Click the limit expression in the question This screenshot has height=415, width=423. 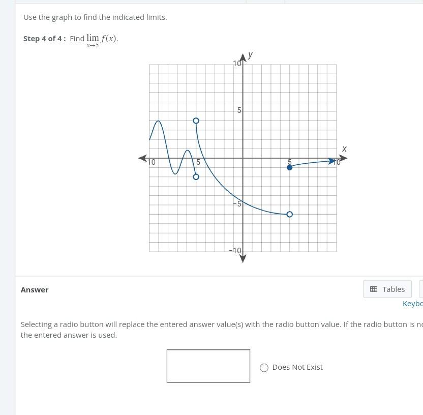tap(101, 40)
